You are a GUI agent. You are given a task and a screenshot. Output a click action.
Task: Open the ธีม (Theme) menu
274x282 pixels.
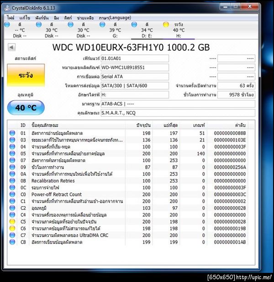56,18
